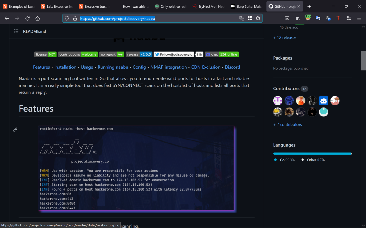Switch to How I was able tab
Viewport: 366px width, 228px height.
pos(132,6)
